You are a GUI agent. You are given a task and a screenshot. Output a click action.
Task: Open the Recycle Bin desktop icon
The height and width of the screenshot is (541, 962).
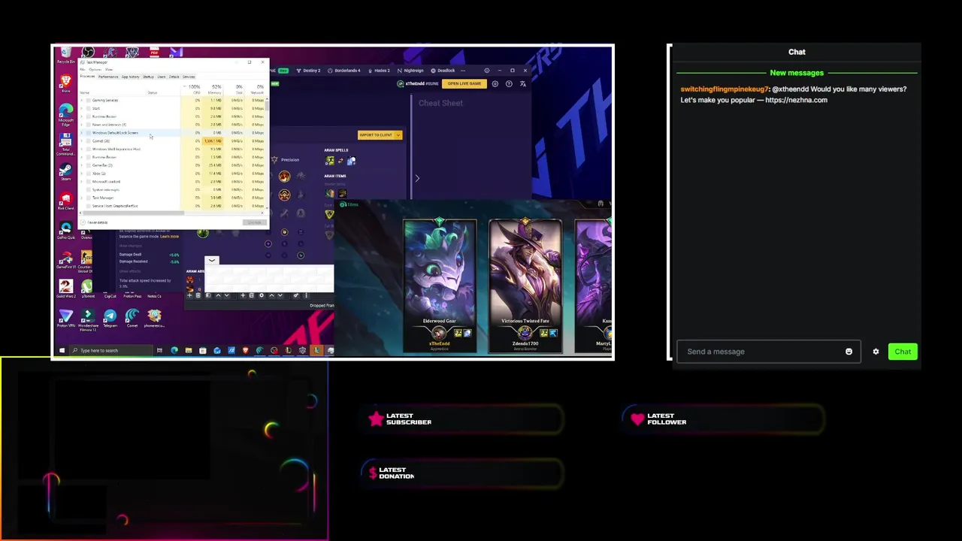[65, 54]
